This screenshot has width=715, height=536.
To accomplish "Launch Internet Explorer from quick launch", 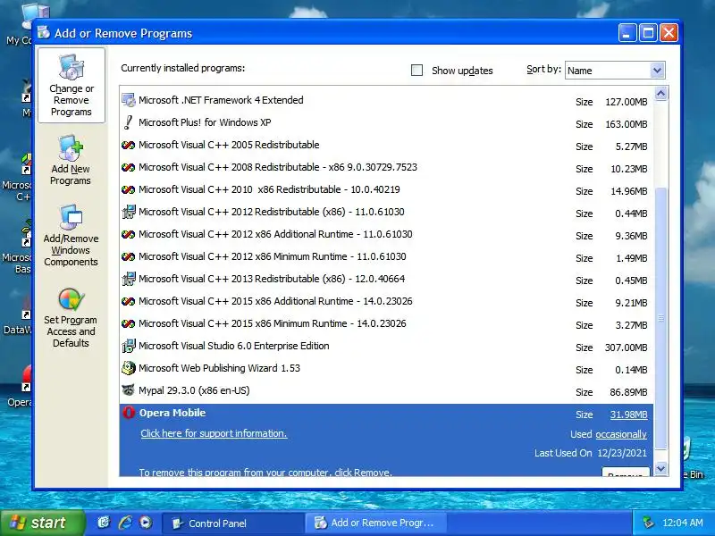I will click(x=125, y=523).
